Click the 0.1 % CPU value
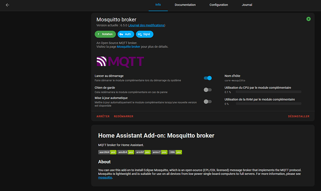This screenshot has height=191, width=321. point(227,92)
